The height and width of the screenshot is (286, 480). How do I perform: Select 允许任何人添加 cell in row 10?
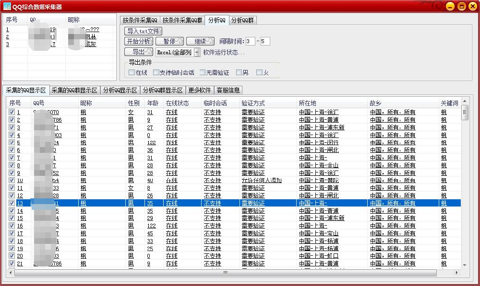point(262,180)
